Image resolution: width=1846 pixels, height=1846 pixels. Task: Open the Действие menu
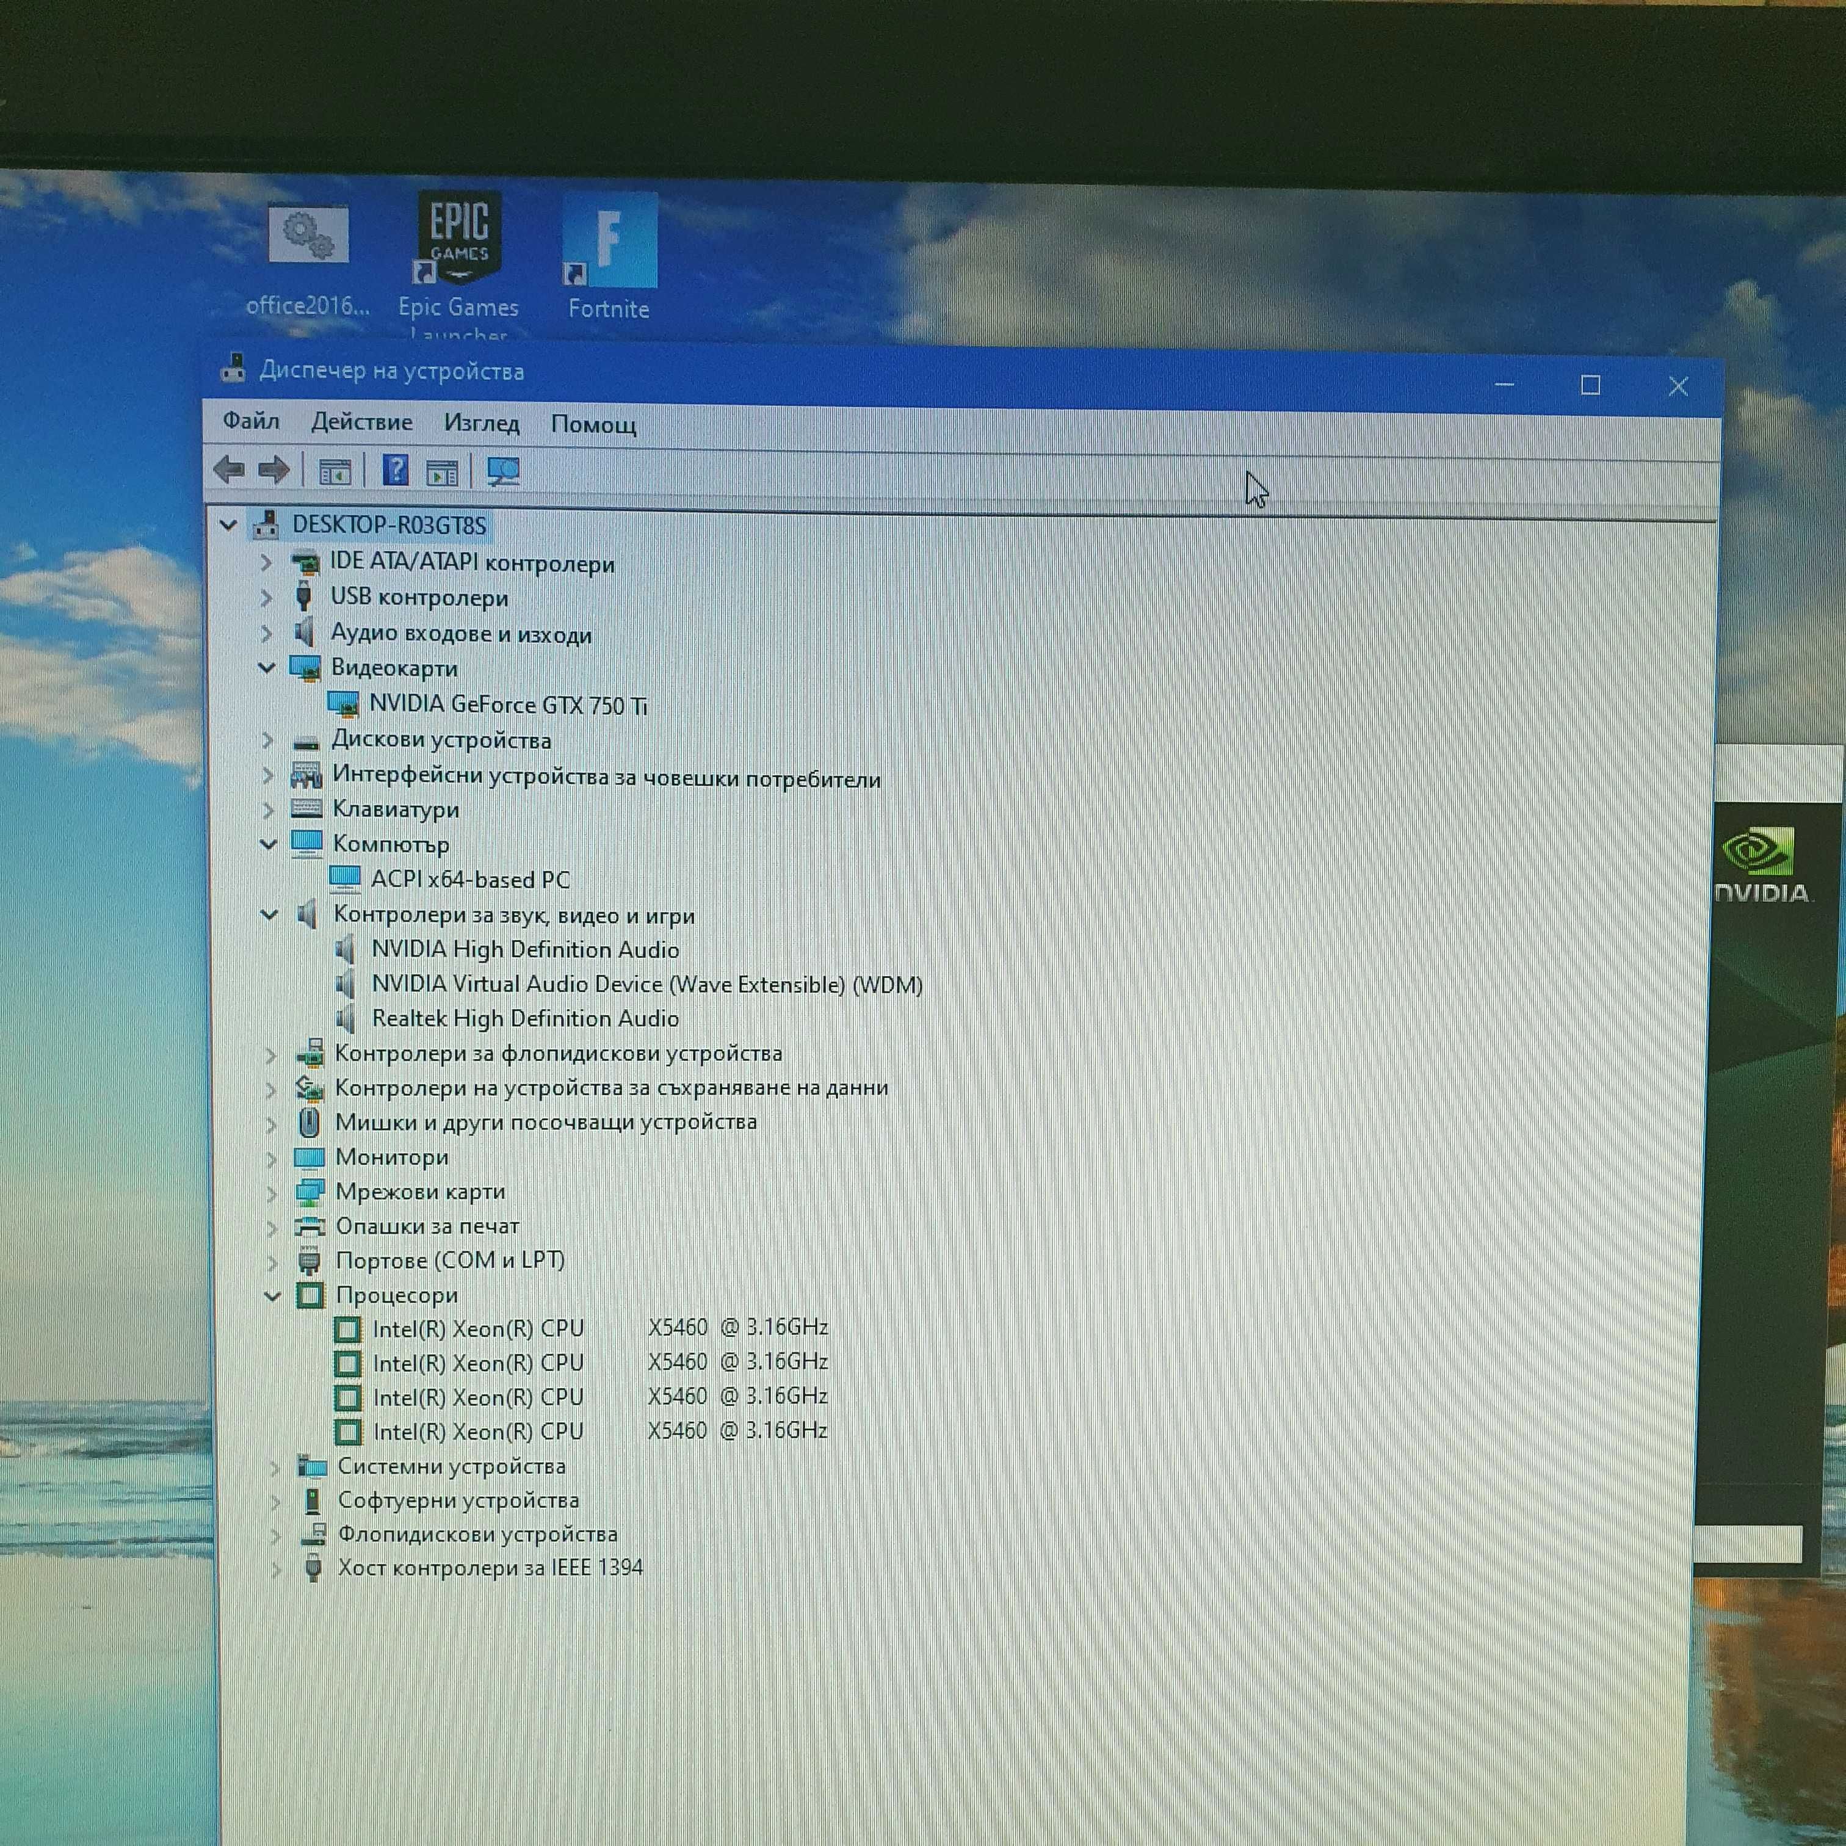click(362, 421)
